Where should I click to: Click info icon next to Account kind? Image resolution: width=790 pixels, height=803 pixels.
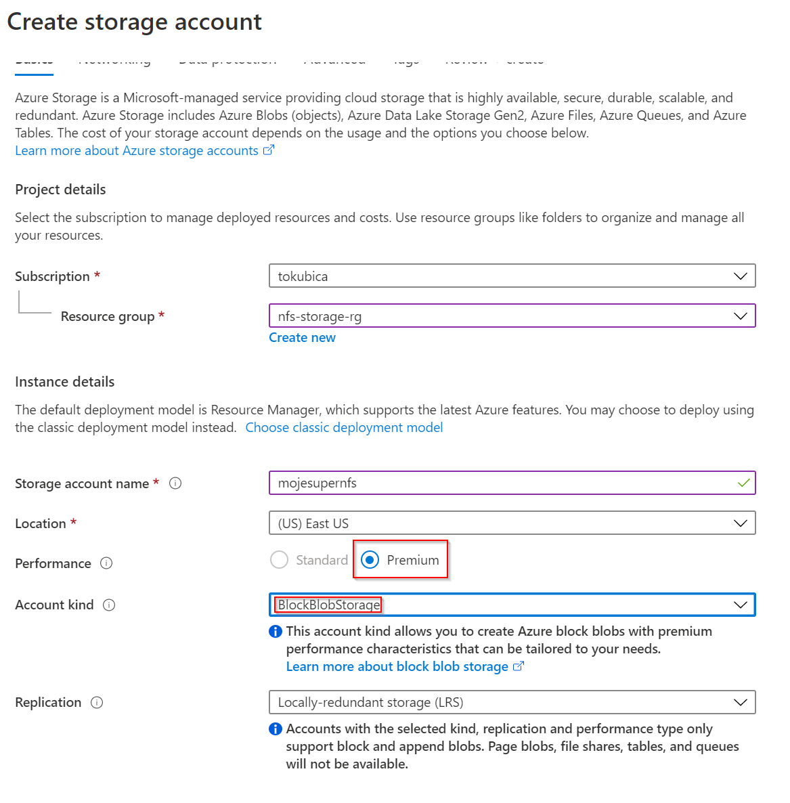click(x=109, y=605)
